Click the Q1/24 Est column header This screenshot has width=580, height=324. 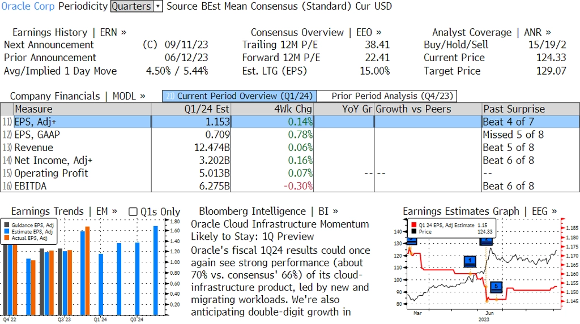coord(191,109)
